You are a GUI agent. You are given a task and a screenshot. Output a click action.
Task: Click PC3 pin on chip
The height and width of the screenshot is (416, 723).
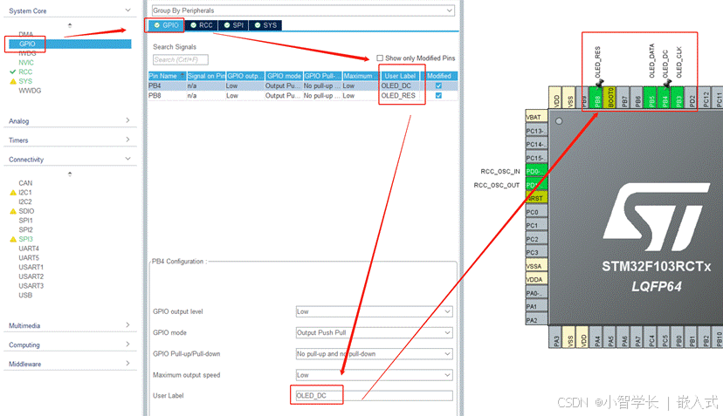(537, 252)
